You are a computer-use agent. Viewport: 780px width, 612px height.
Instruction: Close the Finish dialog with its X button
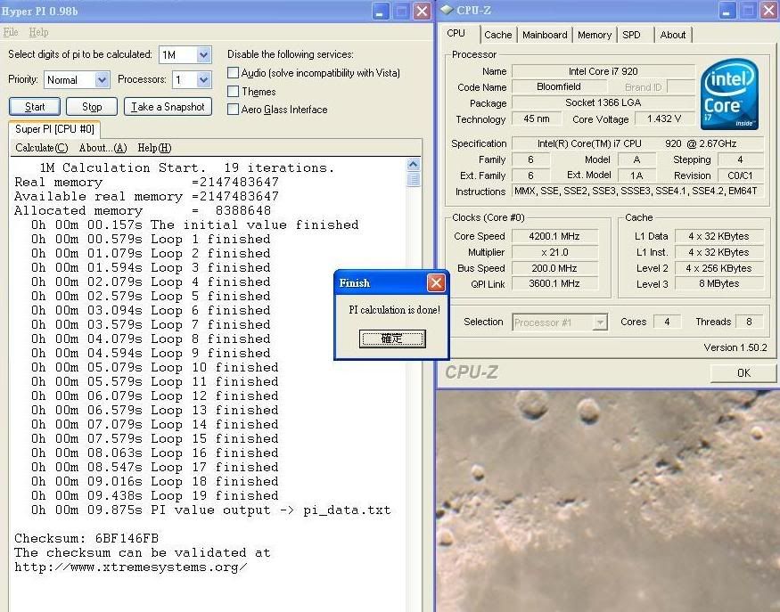pos(436,283)
